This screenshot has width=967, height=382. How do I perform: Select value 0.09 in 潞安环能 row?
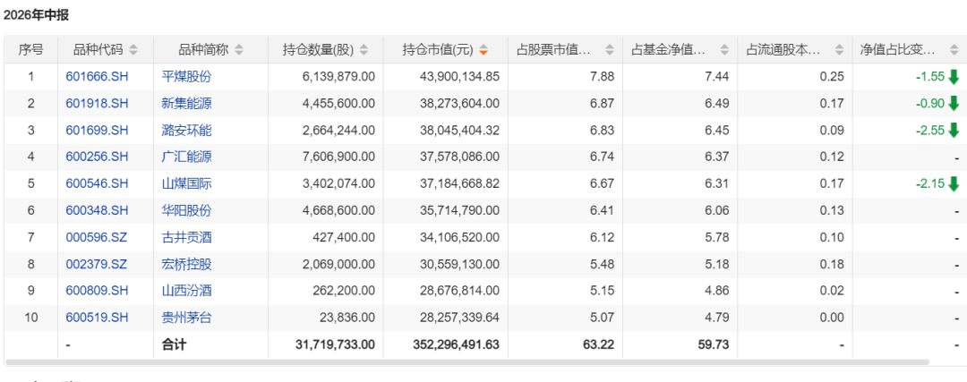click(x=834, y=131)
